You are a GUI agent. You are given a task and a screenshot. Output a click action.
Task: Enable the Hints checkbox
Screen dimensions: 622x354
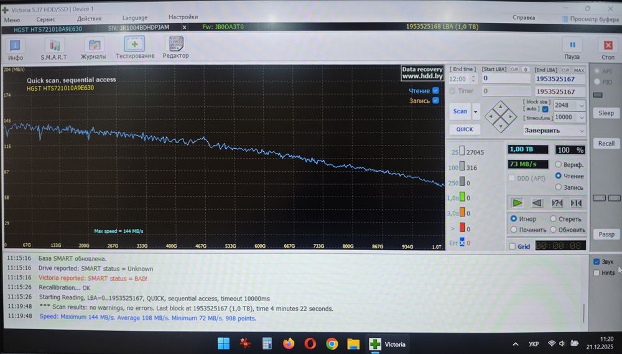596,272
